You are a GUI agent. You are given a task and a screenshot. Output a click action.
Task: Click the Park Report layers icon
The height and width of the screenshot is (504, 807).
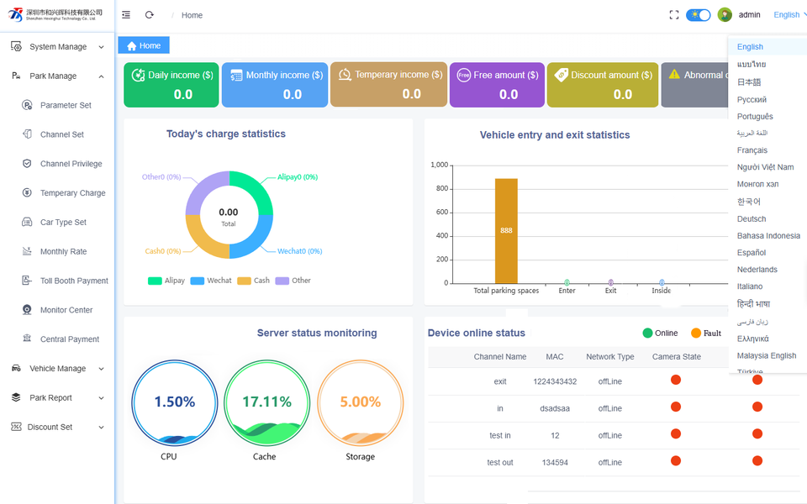click(17, 397)
